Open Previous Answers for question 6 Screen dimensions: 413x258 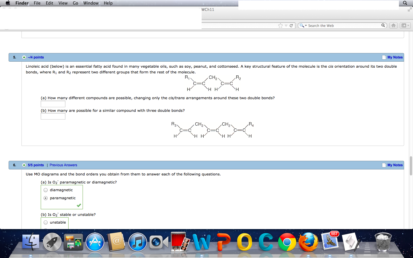tap(63, 165)
